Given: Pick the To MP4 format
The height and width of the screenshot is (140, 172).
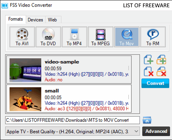Looking at the screenshot, I should [x=75, y=37].
